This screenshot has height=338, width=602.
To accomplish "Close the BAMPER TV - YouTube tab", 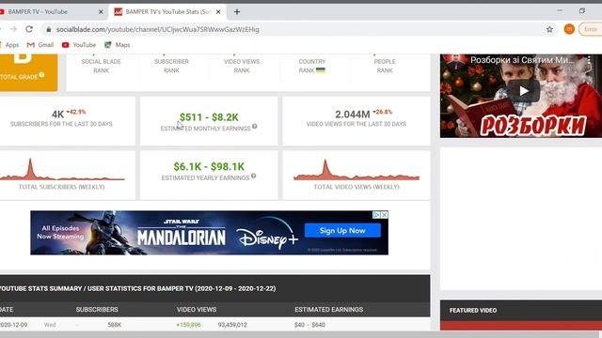I will point(101,12).
